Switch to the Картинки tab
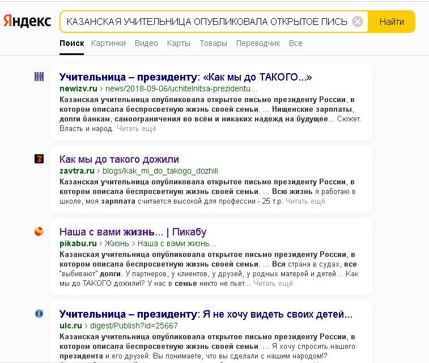Image resolution: width=429 pixels, height=363 pixels. (x=108, y=43)
